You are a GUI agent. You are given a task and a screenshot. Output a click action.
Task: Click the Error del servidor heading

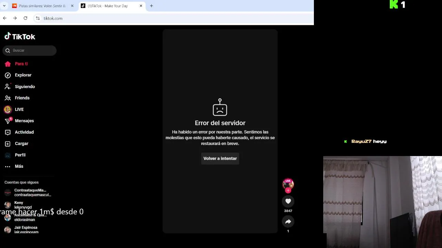click(220, 123)
